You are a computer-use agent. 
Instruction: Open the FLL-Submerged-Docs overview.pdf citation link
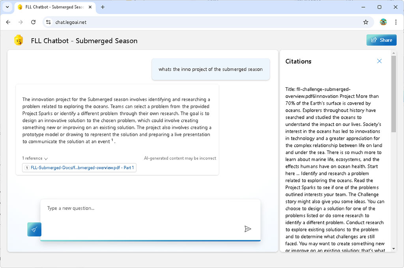[x=79, y=168]
